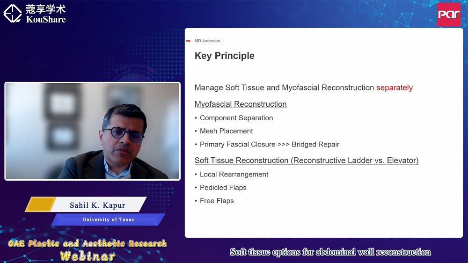This screenshot has width=468, height=263.
Task: Click the Component Separation bullet
Action: click(236, 118)
